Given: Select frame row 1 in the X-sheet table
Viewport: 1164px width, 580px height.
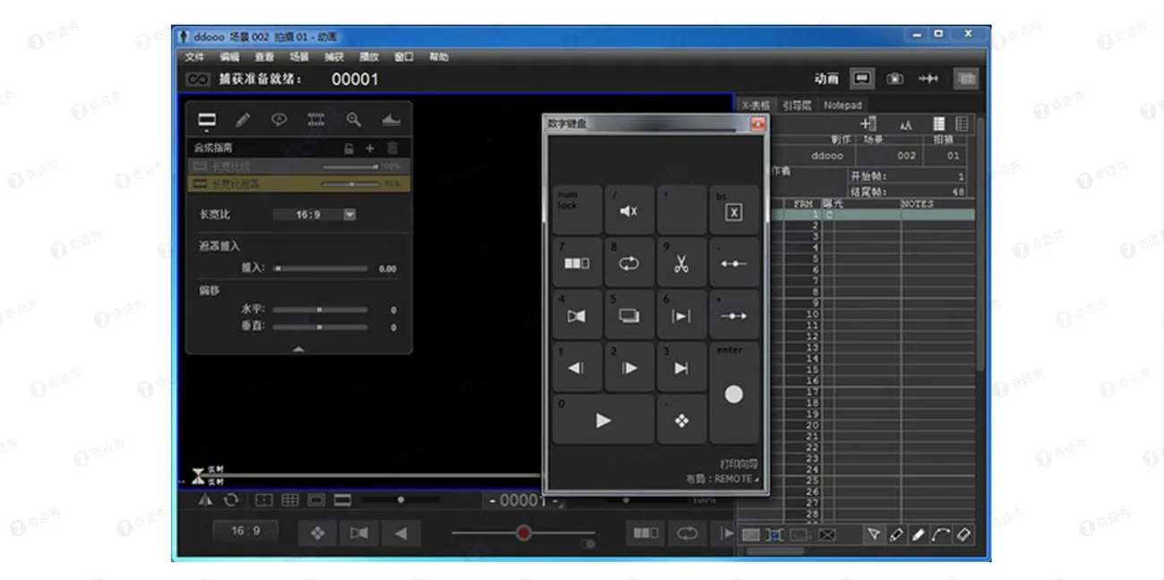Looking at the screenshot, I should pyautogui.click(x=815, y=215).
